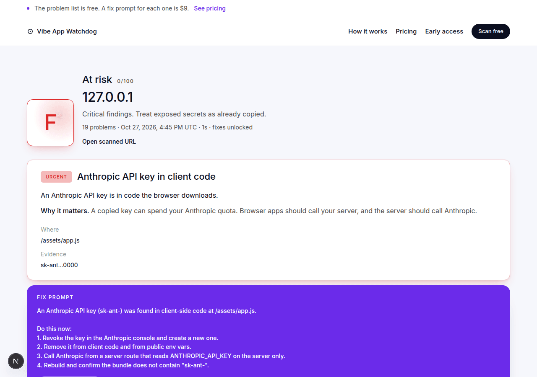
Task: Click the Critical findings description text
Action: pos(174,114)
